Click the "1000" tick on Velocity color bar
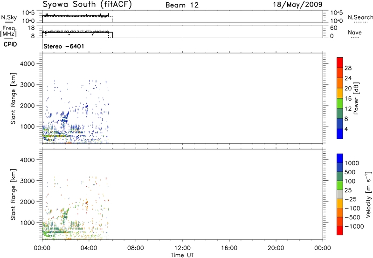 coord(352,163)
